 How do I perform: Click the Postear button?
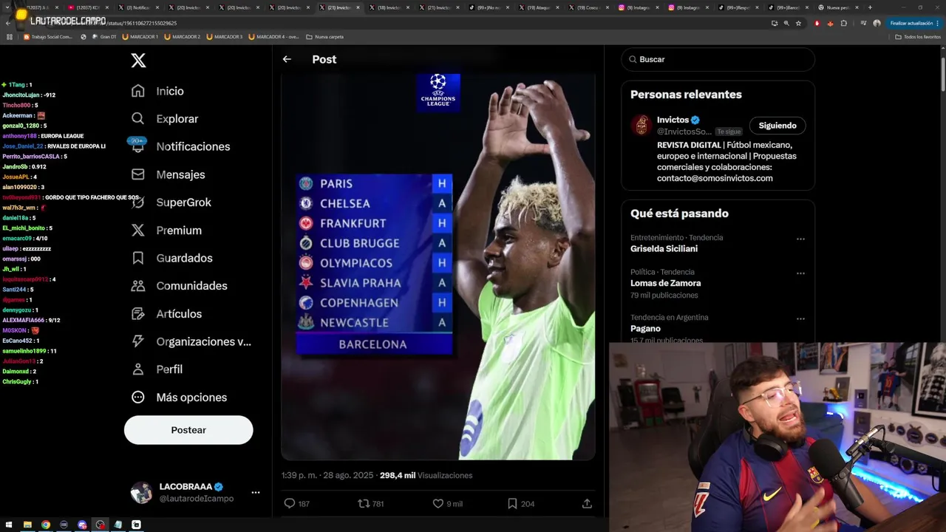188,430
